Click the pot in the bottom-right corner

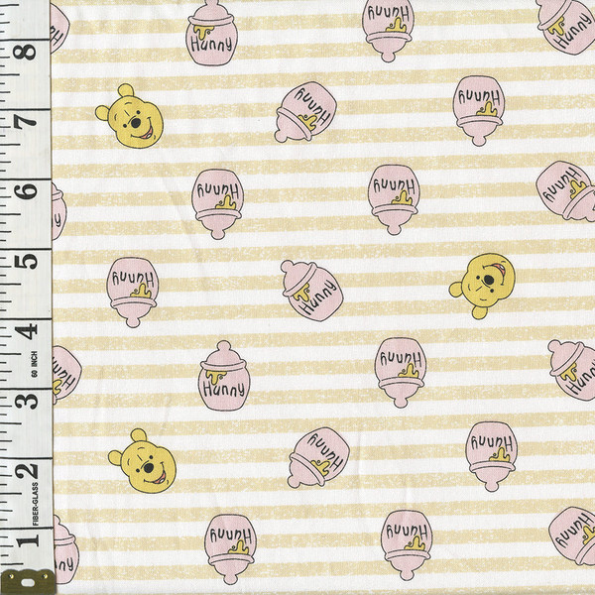(x=573, y=535)
